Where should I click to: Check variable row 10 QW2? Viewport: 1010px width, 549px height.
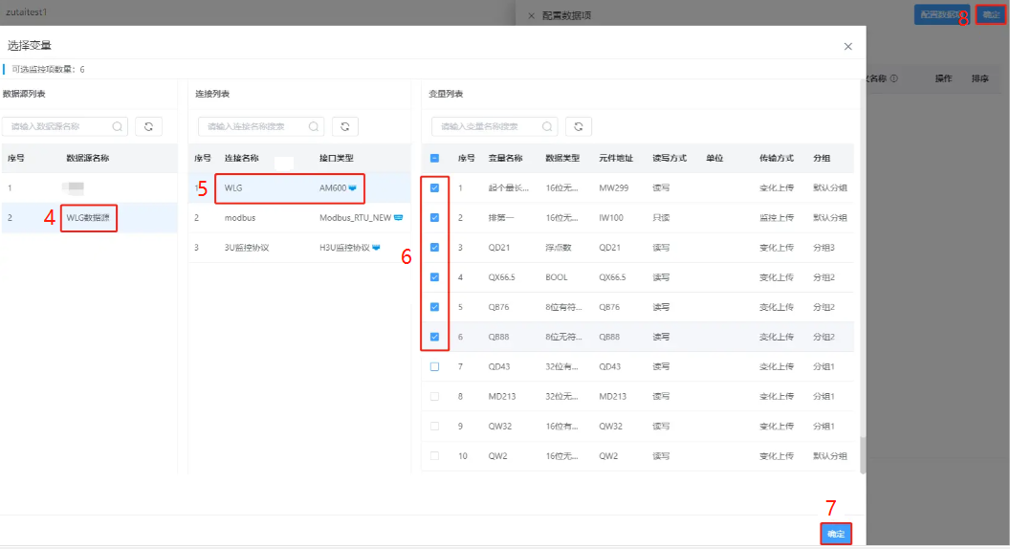(x=435, y=455)
